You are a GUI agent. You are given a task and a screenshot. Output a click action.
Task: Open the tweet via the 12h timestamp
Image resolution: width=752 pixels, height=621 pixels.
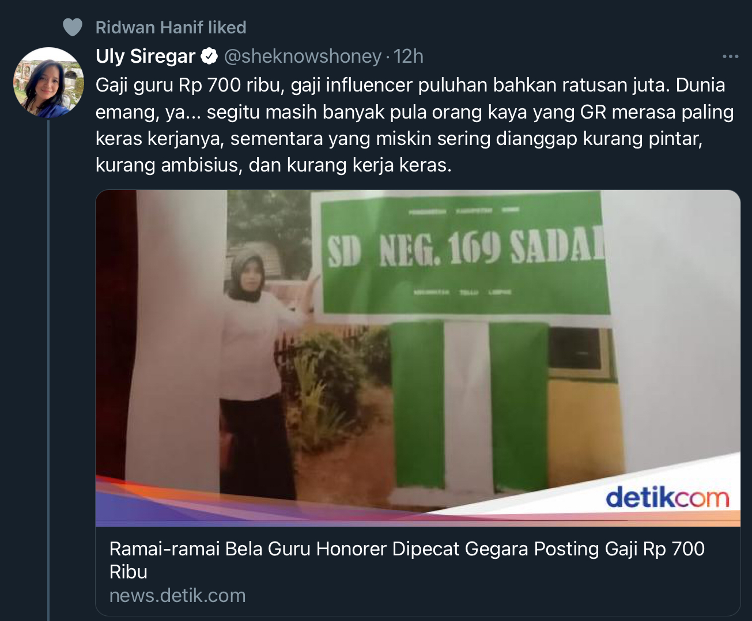pos(409,56)
